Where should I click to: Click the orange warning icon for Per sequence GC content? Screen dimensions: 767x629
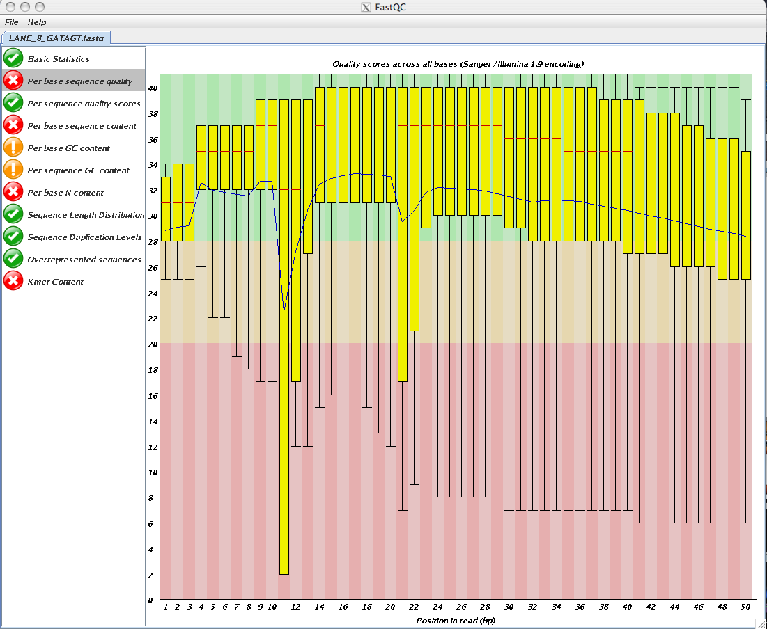pos(13,170)
